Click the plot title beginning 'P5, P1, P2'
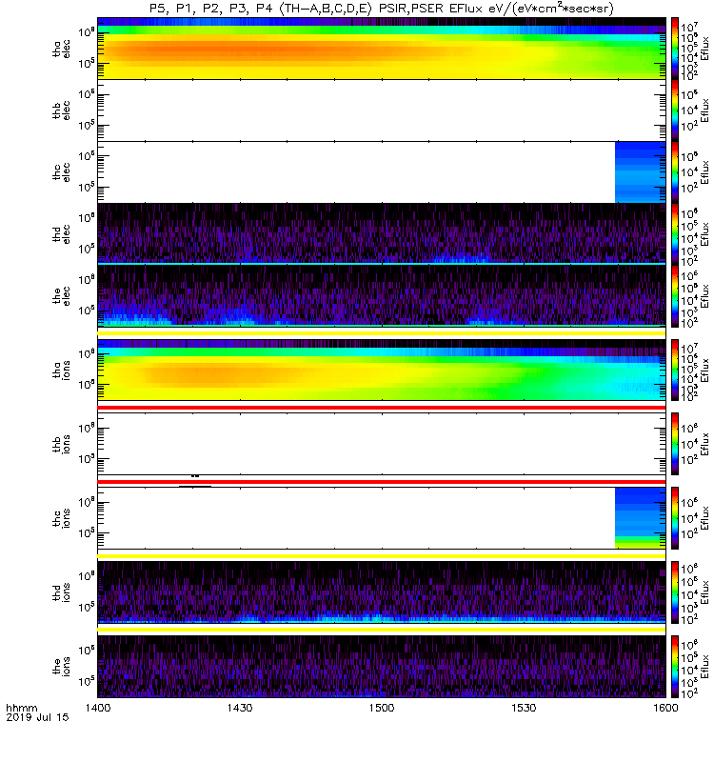714x762 pixels. pos(382,9)
